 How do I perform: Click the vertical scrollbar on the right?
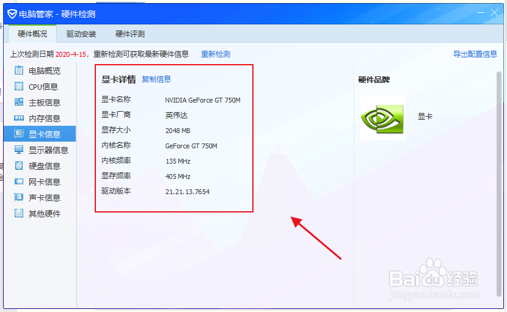(x=499, y=184)
